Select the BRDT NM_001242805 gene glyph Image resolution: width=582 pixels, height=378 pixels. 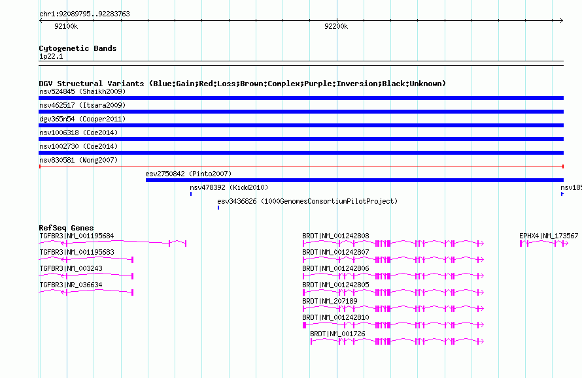pos(393,292)
